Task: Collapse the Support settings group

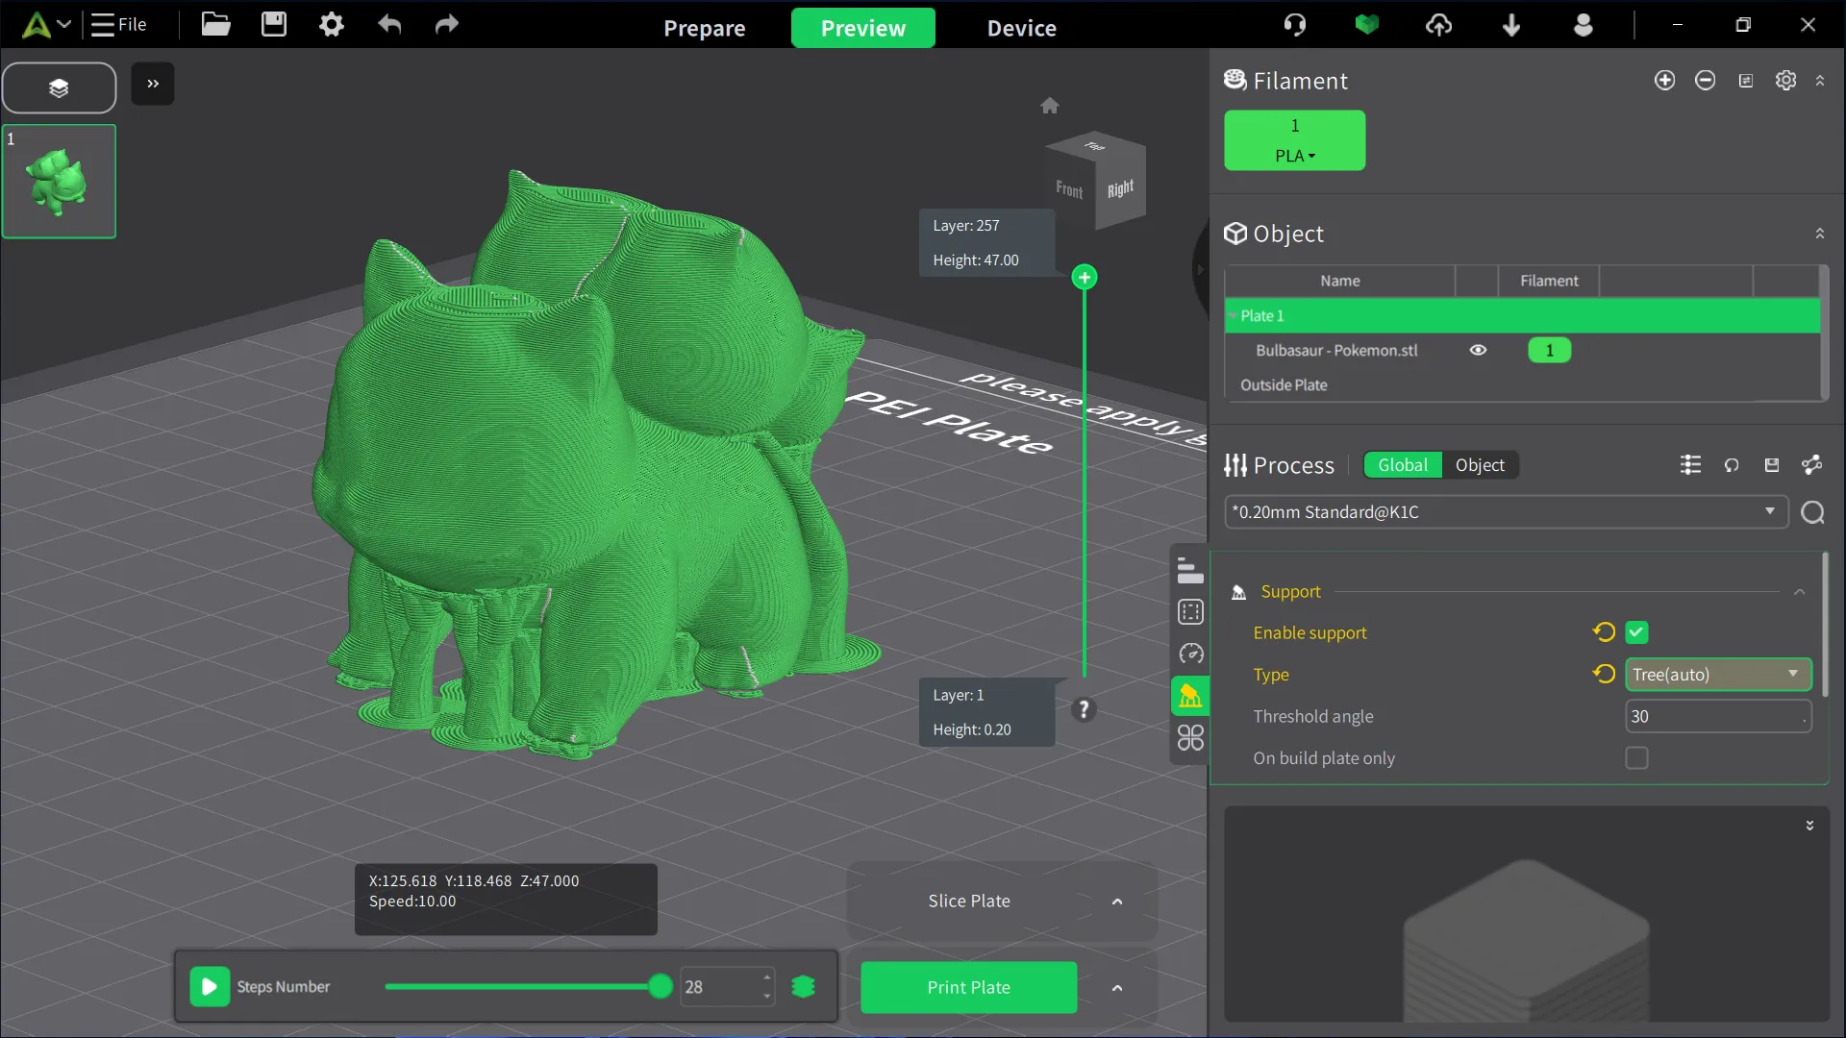Action: click(x=1800, y=592)
